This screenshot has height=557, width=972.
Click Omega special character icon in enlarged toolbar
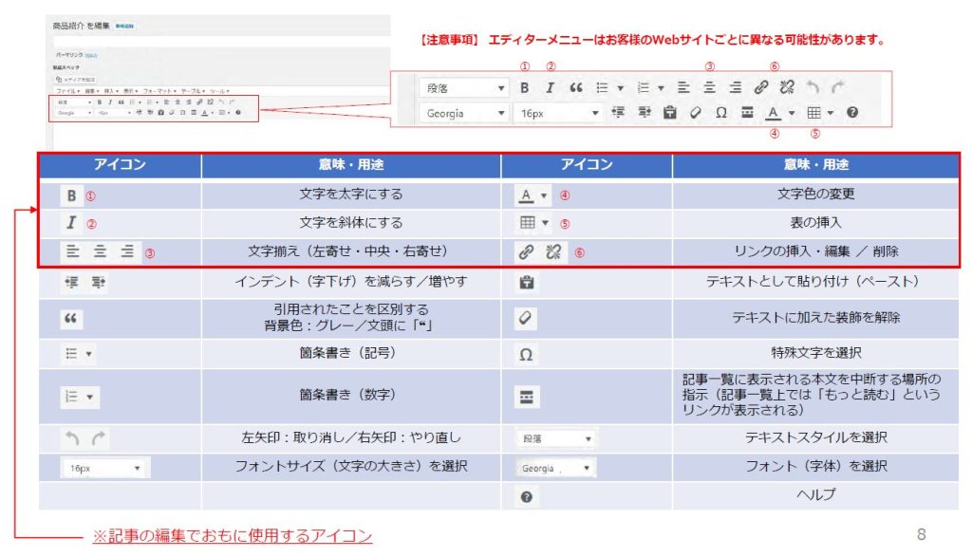pos(720,113)
